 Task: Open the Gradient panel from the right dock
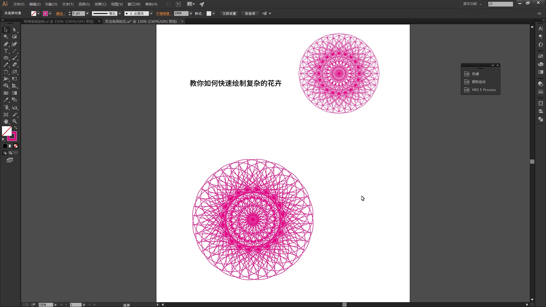[540, 72]
